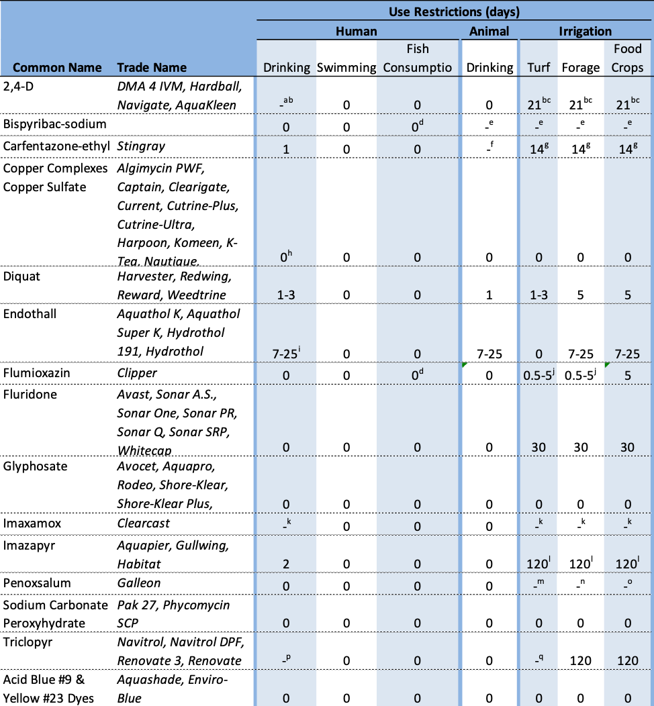This screenshot has width=654, height=706.
Task: Select the 'Diquat' common name cell
Action: pyautogui.click(x=21, y=276)
